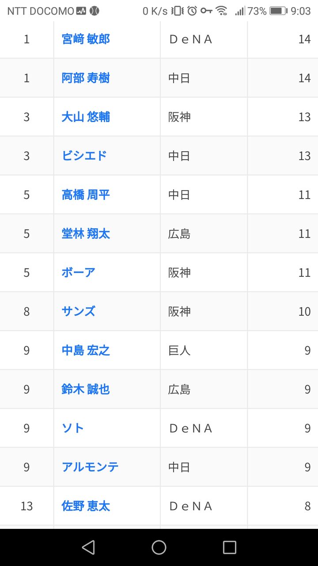Click 鈴木 誠也 player link
This screenshot has width=318, height=566.
pos(86,389)
